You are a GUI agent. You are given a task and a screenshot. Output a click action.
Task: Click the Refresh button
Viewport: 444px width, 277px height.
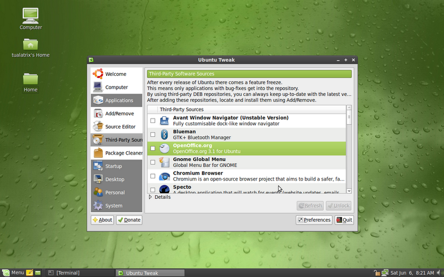(x=310, y=206)
